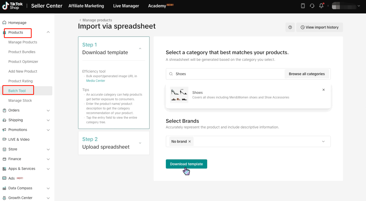Open Live Manager in top menu
The image size is (366, 201).
click(x=126, y=6)
